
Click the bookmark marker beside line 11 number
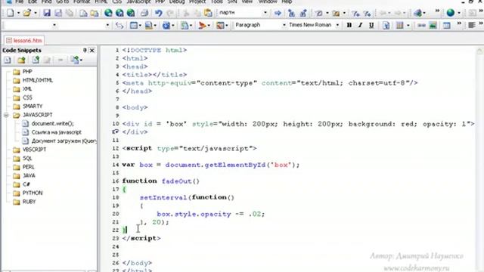point(116,131)
